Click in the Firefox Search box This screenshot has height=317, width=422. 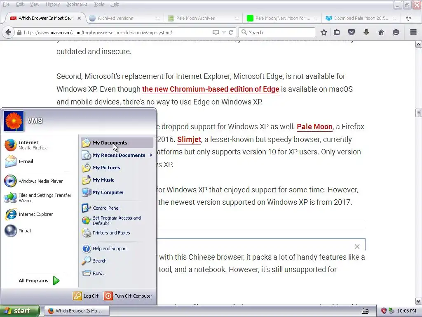tap(277, 32)
